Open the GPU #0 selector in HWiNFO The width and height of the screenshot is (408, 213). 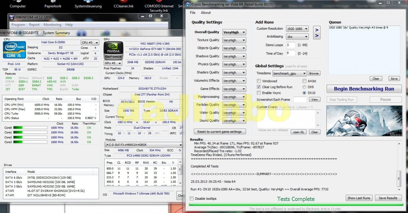(x=113, y=63)
